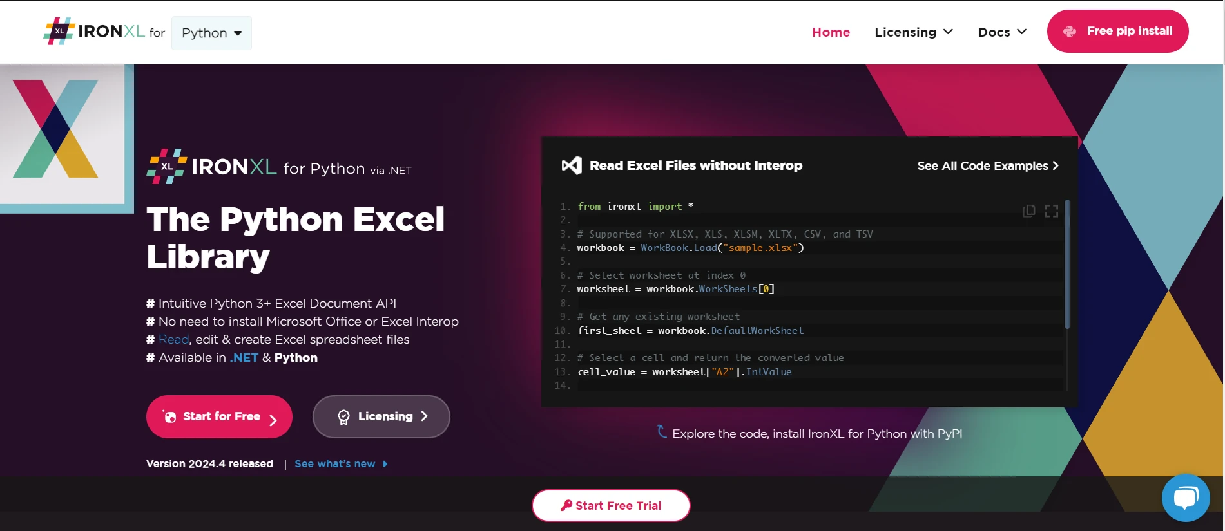Open See All Code Examples link
This screenshot has height=531, width=1225.
pos(987,166)
